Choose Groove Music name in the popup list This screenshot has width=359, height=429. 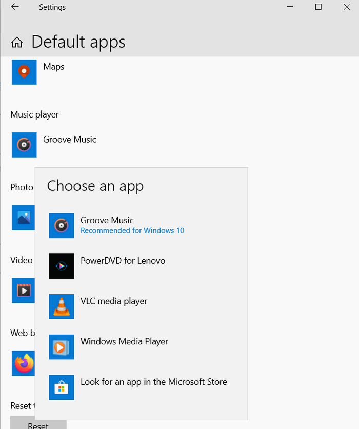[107, 220]
